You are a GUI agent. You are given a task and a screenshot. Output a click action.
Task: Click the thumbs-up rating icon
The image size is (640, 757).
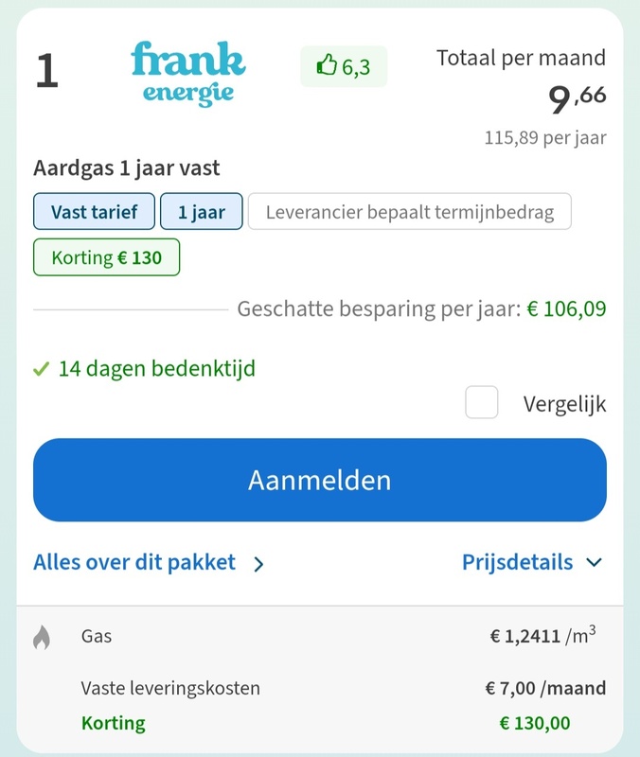pos(326,66)
